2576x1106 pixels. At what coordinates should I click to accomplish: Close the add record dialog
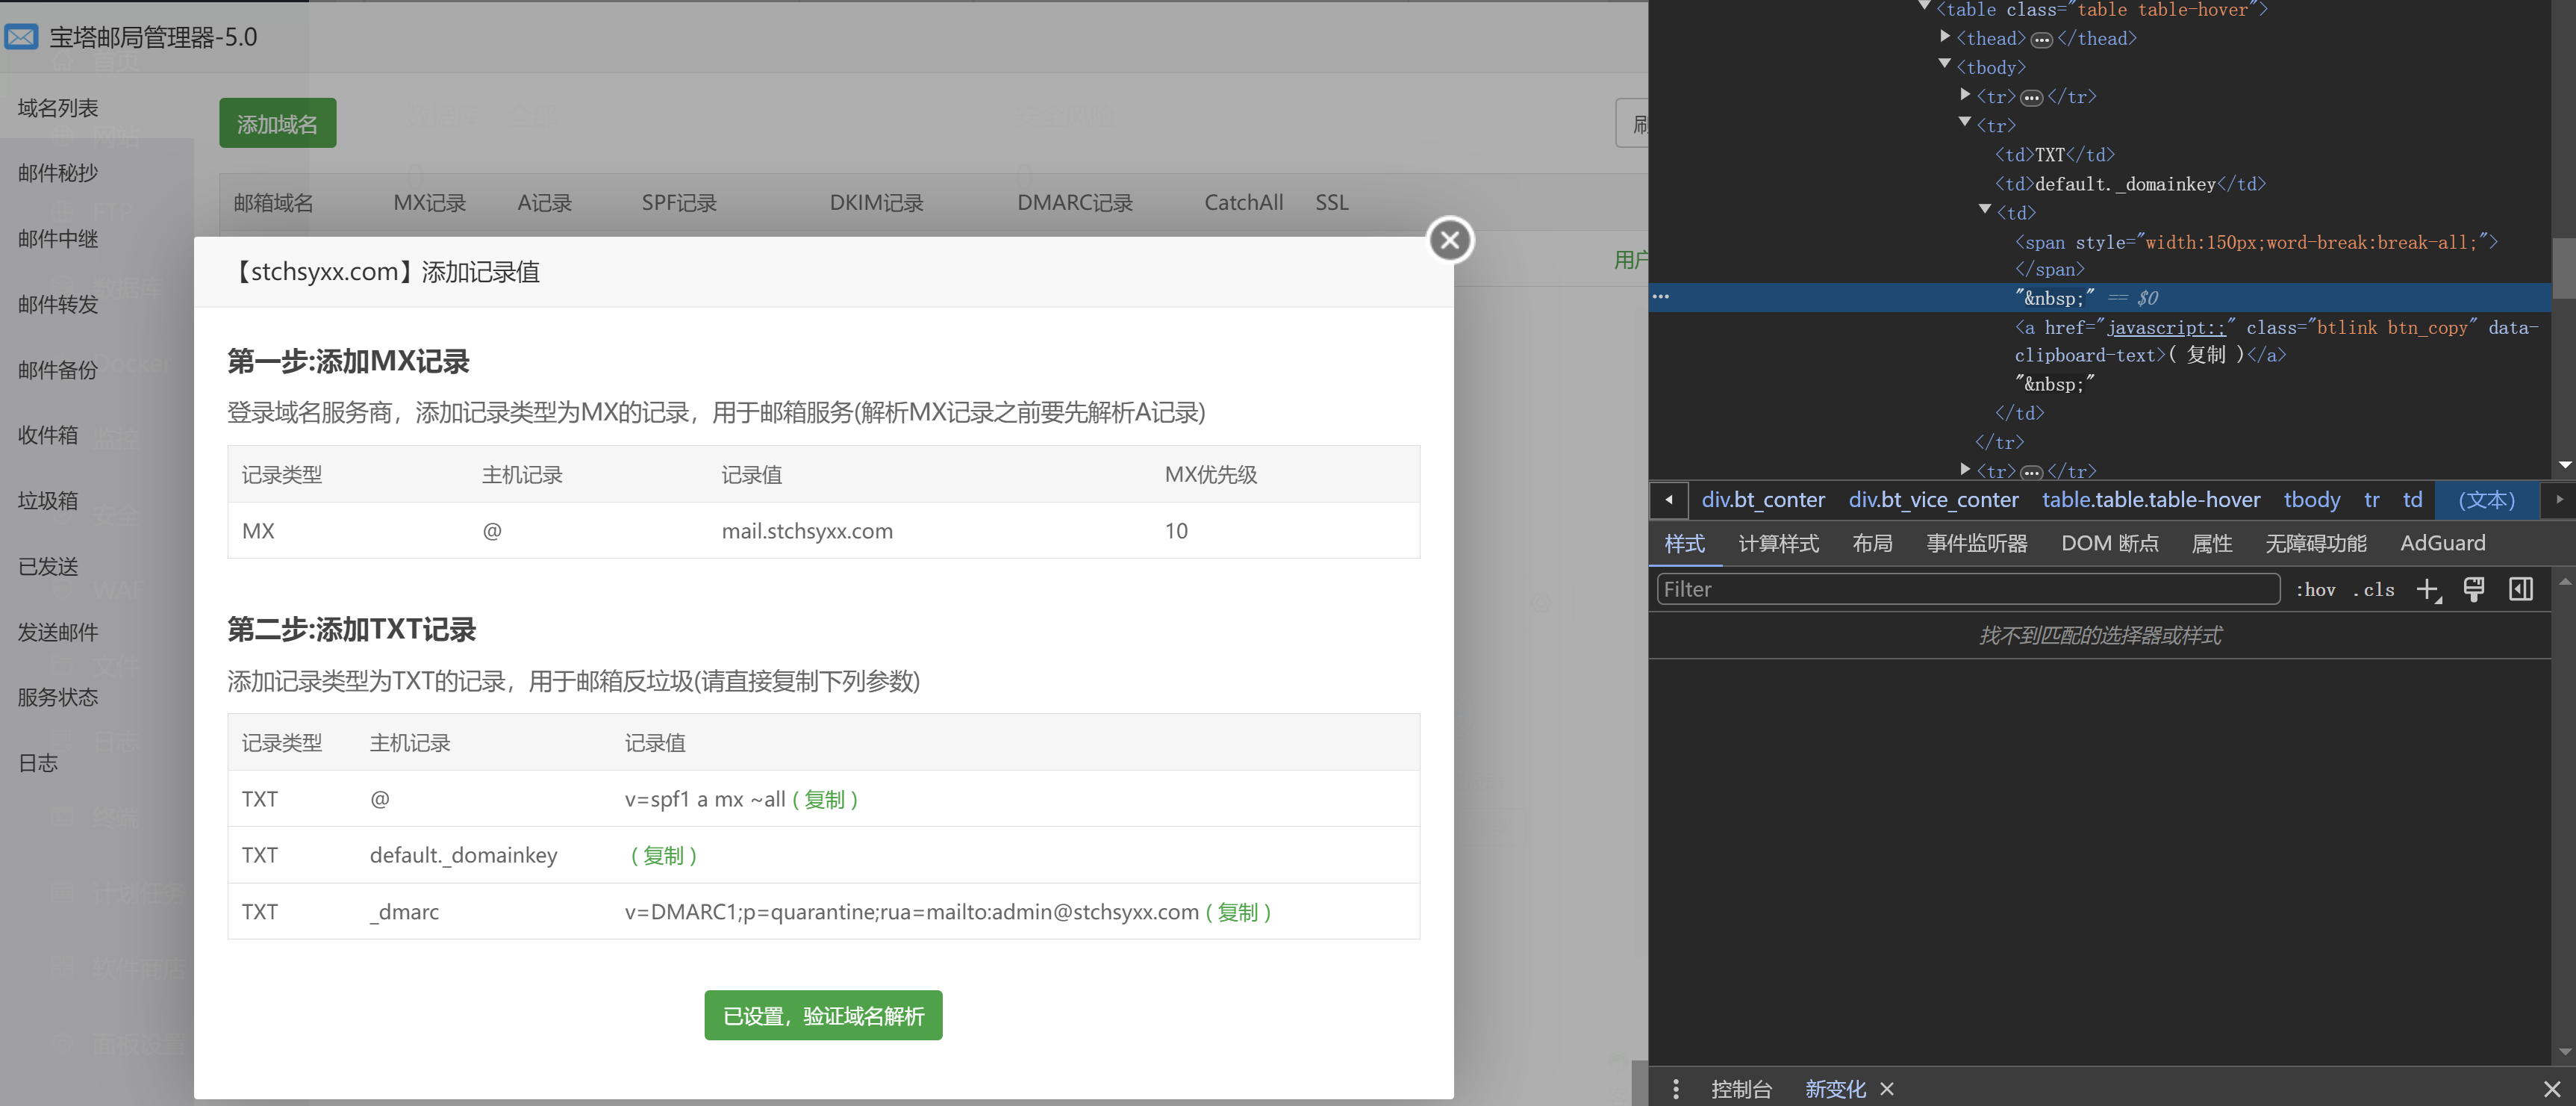click(x=1450, y=240)
